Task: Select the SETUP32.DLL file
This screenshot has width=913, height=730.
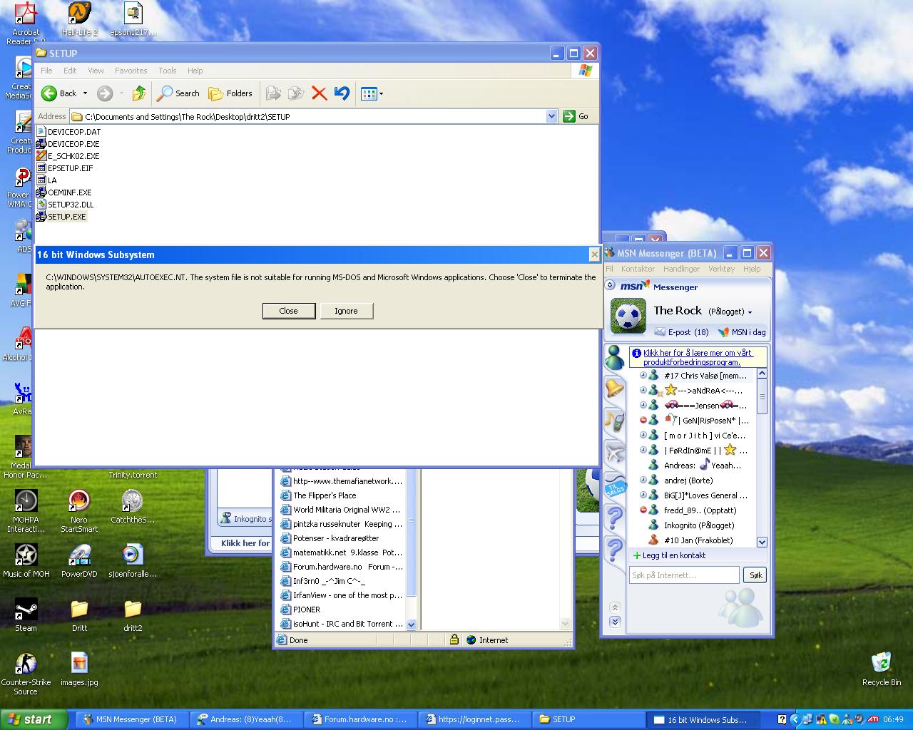Action: coord(65,205)
